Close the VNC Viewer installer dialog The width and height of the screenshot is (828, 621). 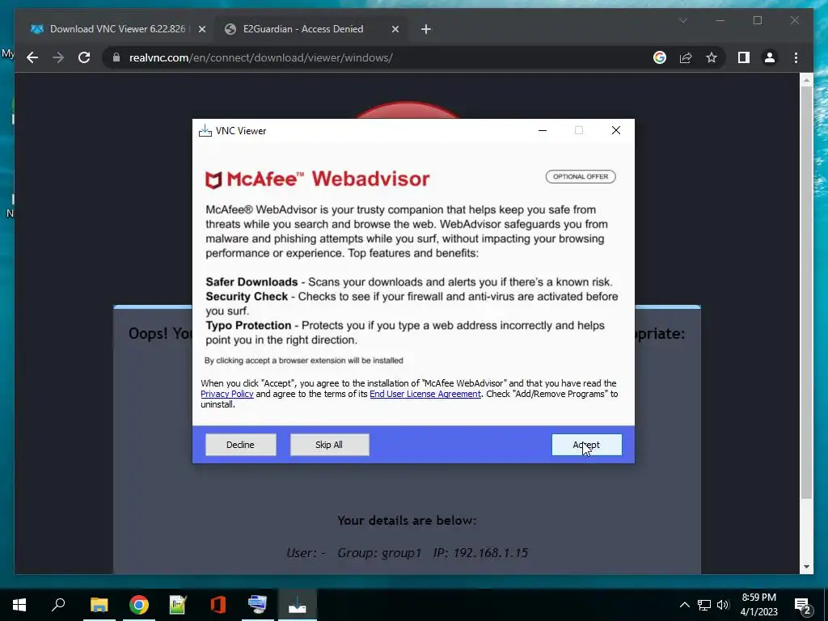(x=615, y=130)
